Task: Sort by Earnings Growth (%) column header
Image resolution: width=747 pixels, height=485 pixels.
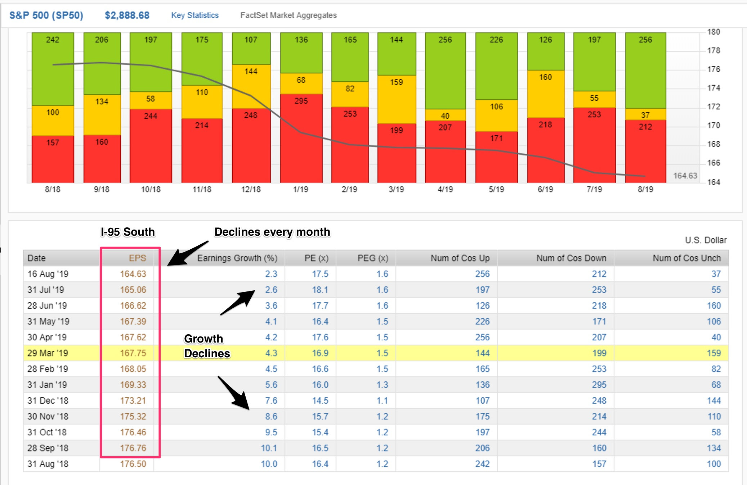Action: pyautogui.click(x=237, y=258)
